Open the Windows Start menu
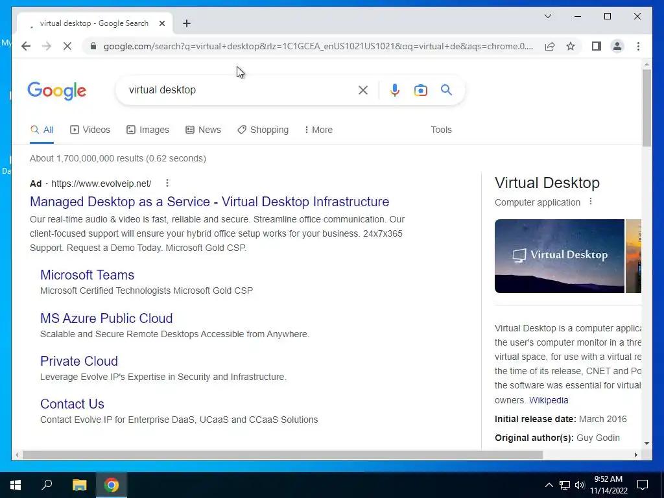This screenshot has width=664, height=498. 16,485
